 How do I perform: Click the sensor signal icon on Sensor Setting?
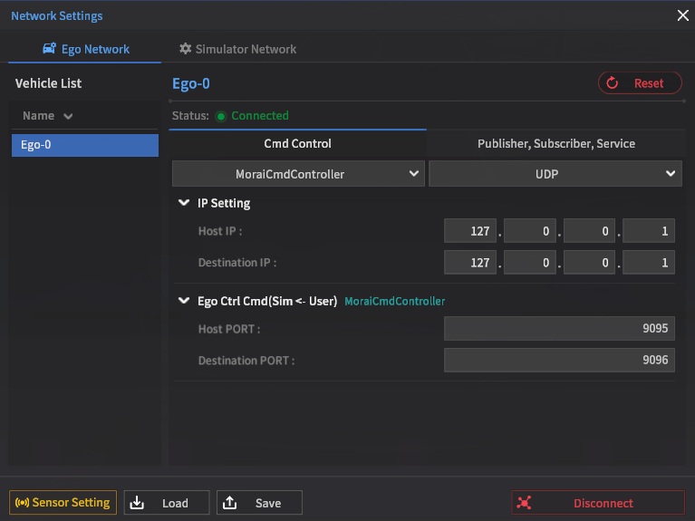(22, 503)
